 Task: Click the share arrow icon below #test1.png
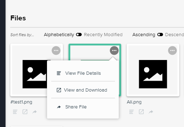pos(34,112)
